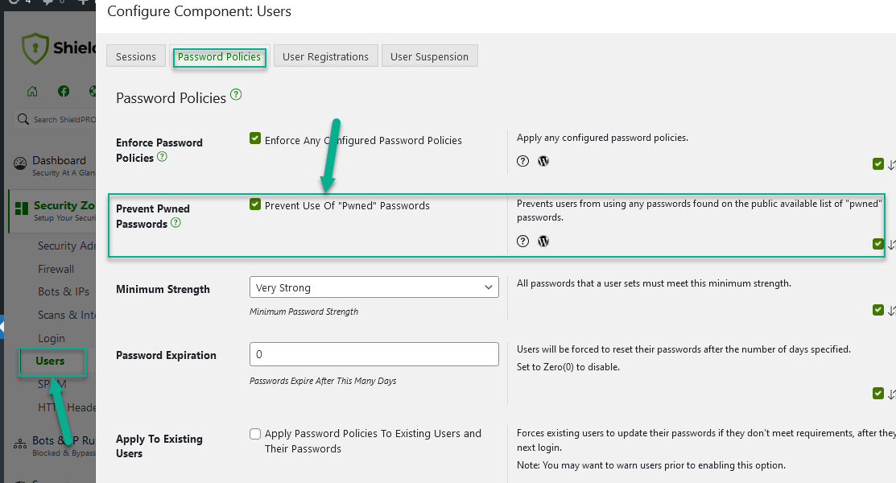Click the ShieldPRO shield logo
Screen dimensions: 896x483
click(x=35, y=47)
